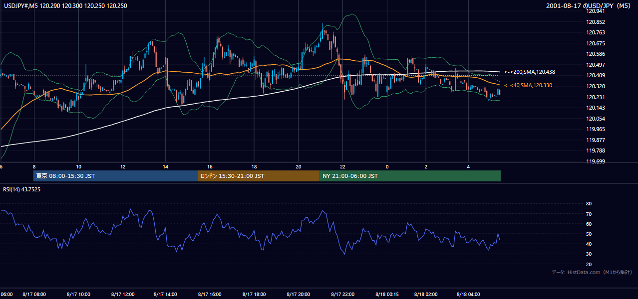Click the 8/17 10:00 bottom time label
638x299 pixels.
click(78, 295)
